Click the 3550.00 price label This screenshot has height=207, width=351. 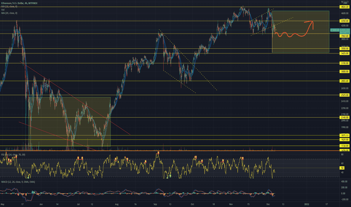pos(345,48)
